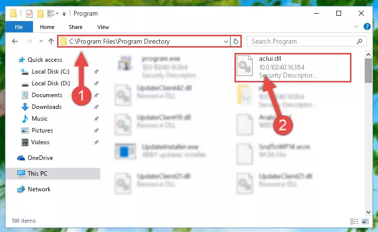Viewport: 378px width, 232px height.
Task: Open the Customize Quick Access Toolbar dropdown
Action: [x=64, y=14]
